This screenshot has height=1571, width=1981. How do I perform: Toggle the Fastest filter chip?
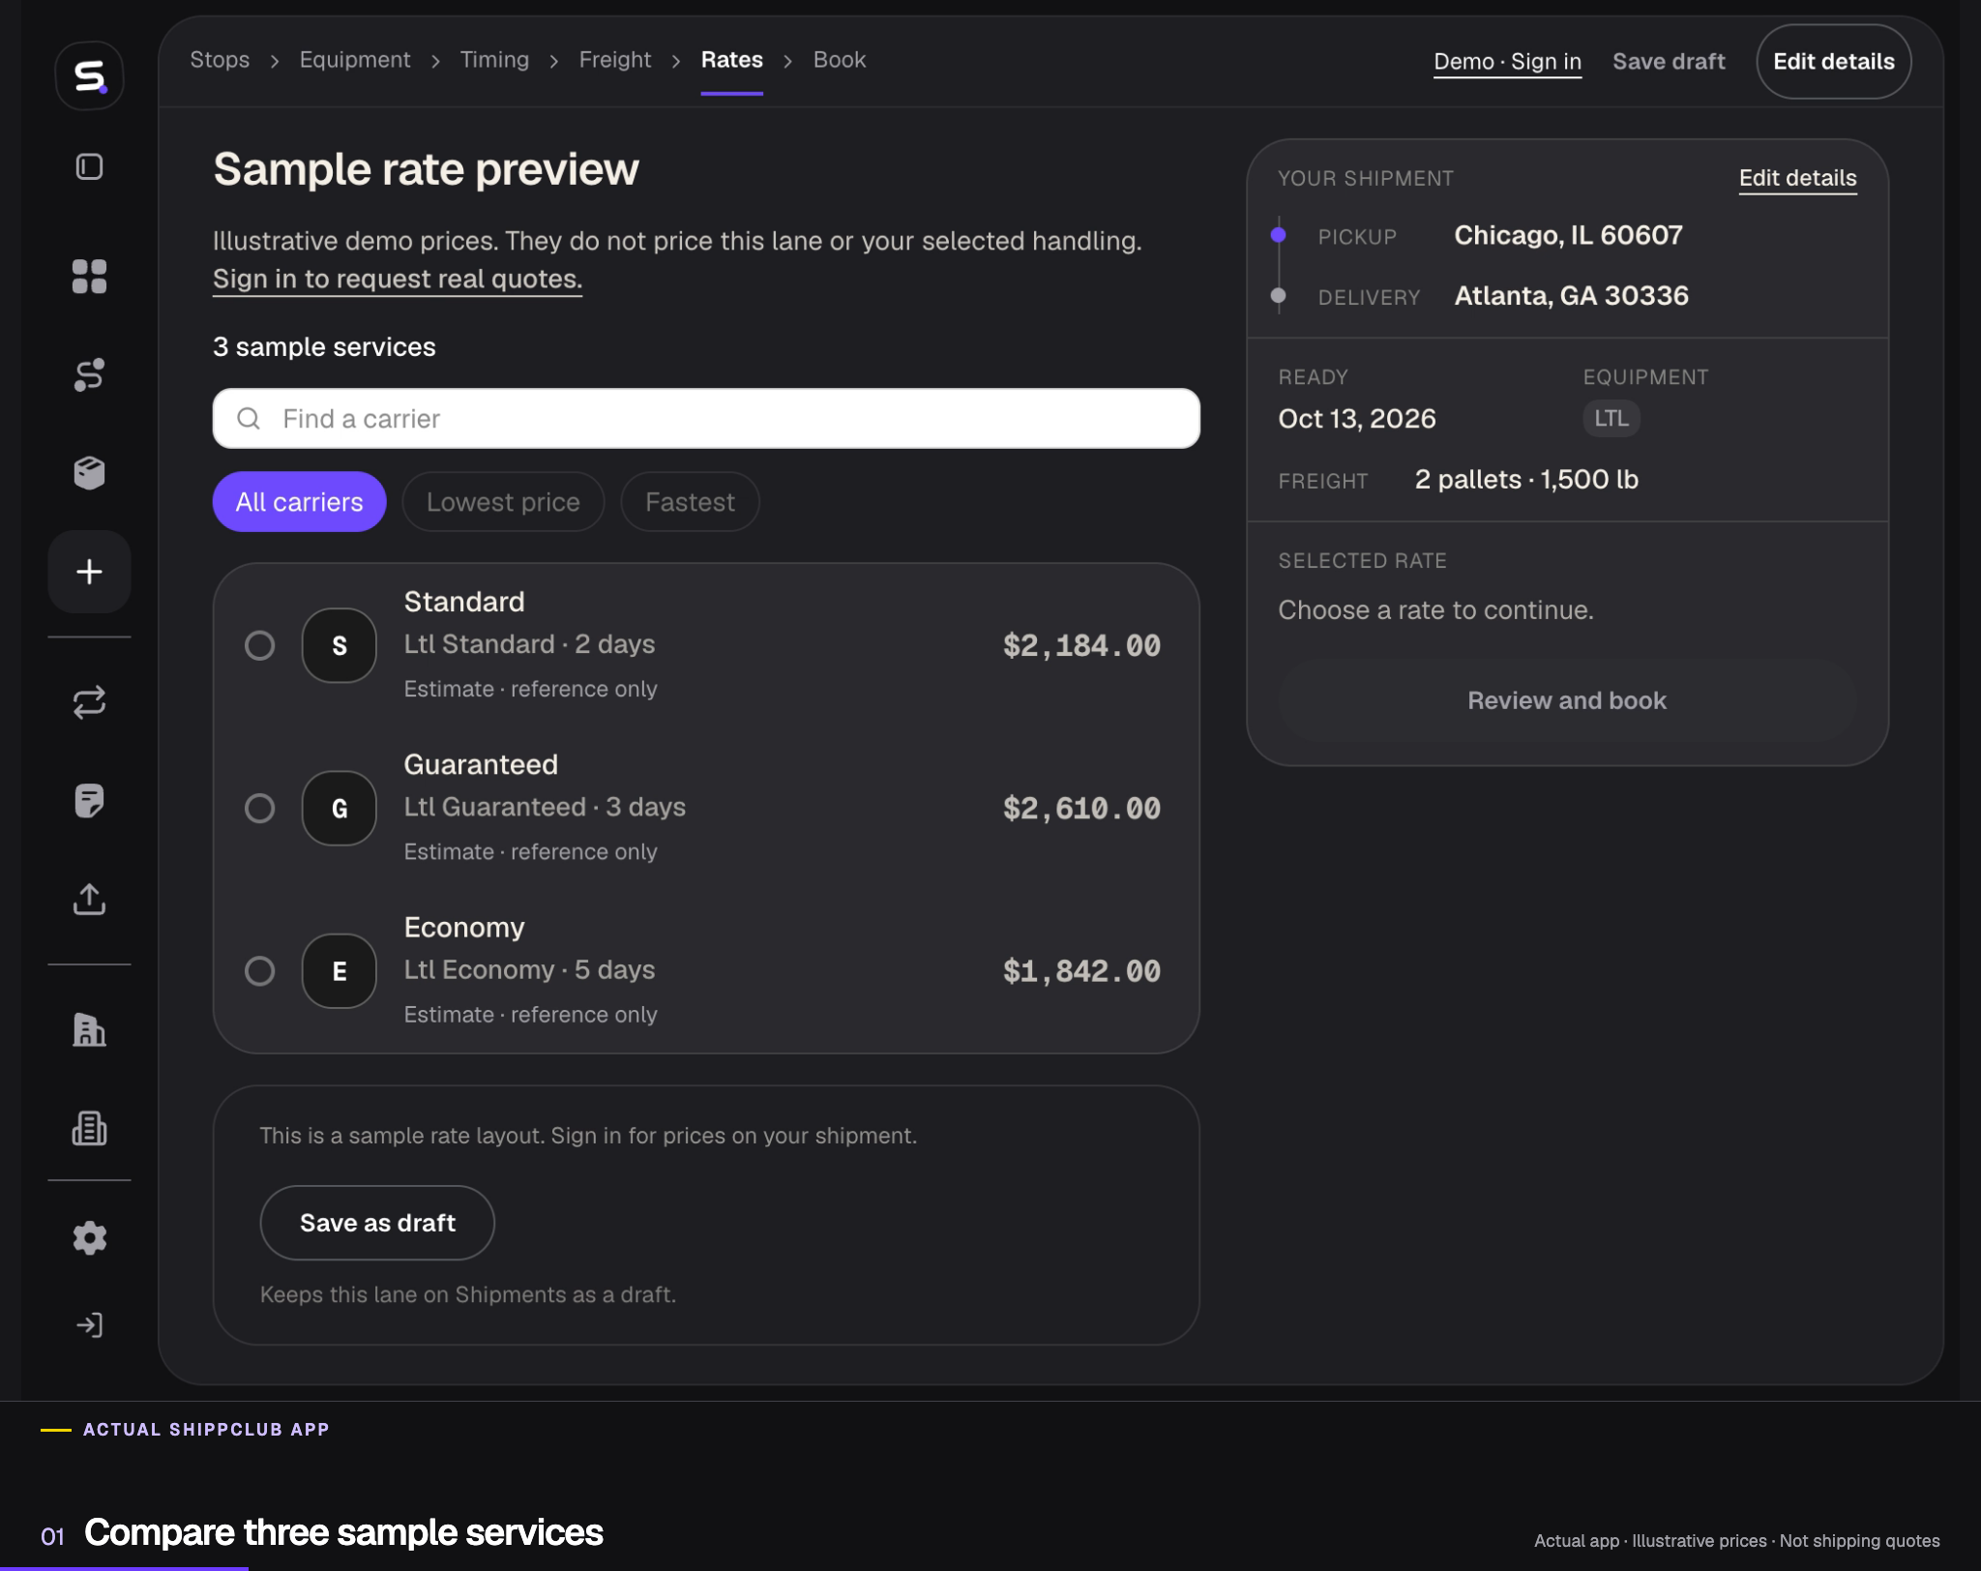point(690,502)
